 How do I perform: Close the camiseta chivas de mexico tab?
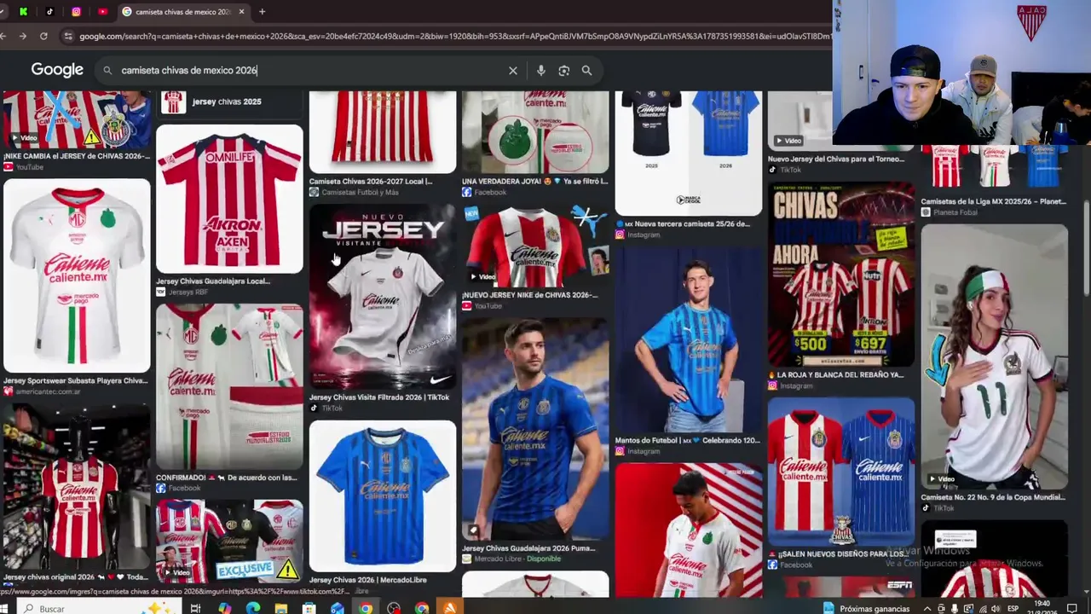point(241,12)
